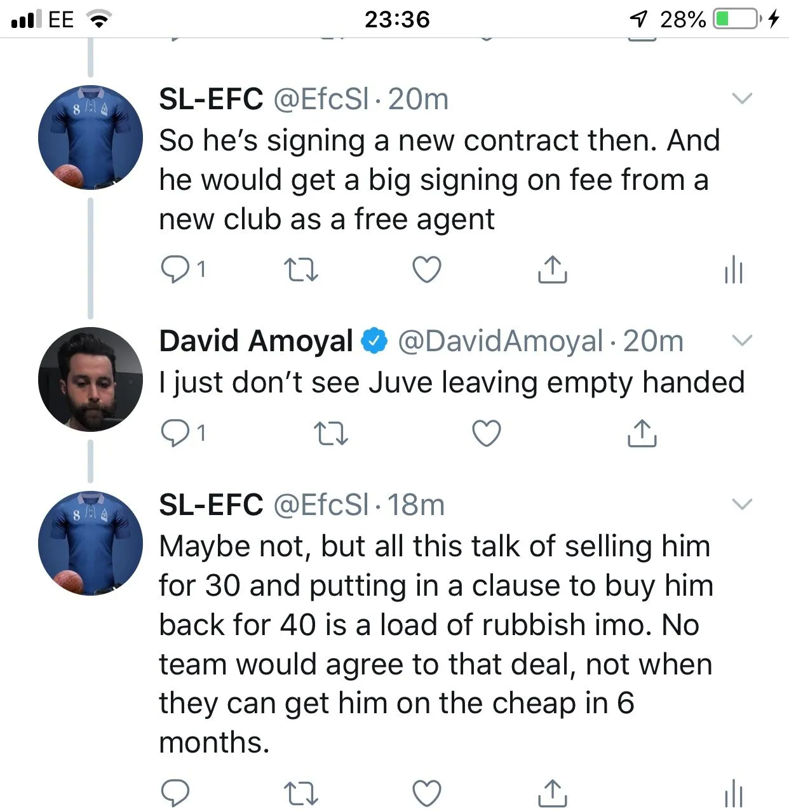
Task: Tap David Amoyal's profile photo
Action: (90, 379)
